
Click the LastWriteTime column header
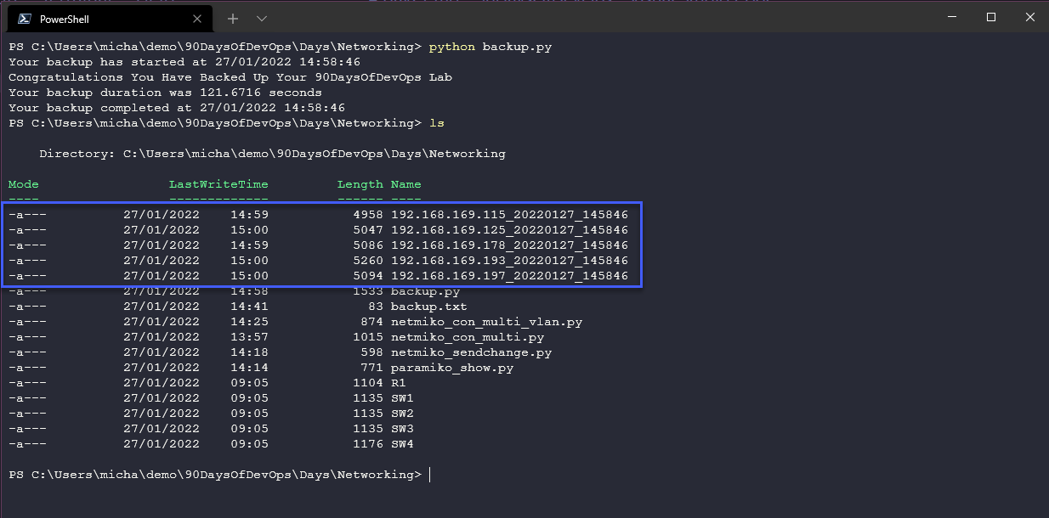tap(218, 183)
